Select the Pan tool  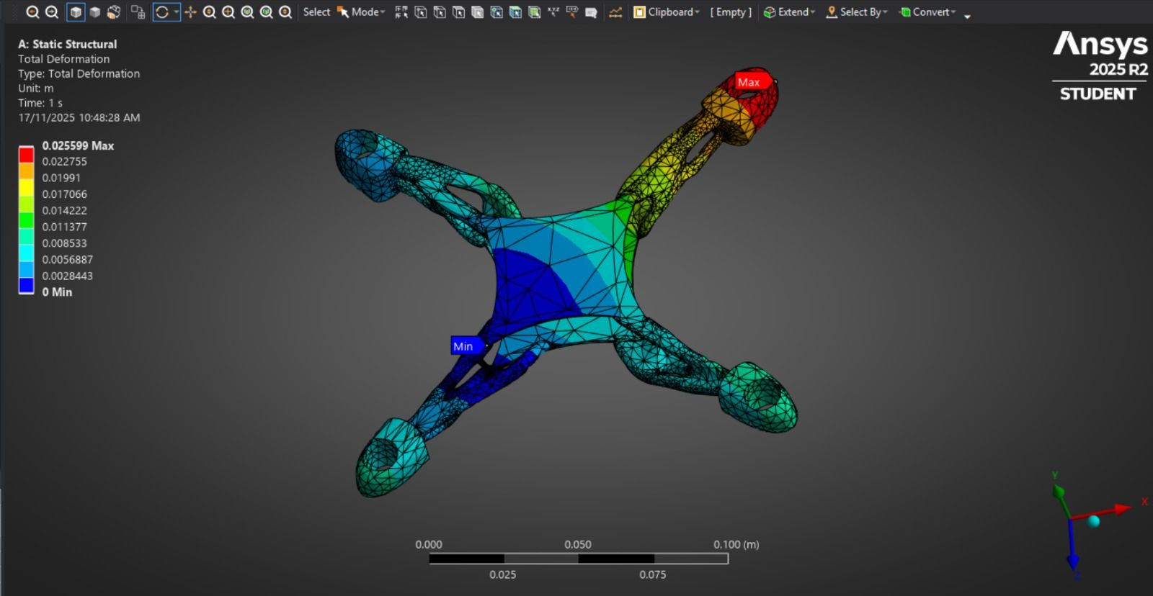190,12
